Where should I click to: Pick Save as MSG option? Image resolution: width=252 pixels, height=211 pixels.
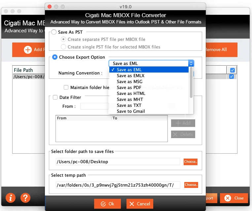(x=149, y=81)
